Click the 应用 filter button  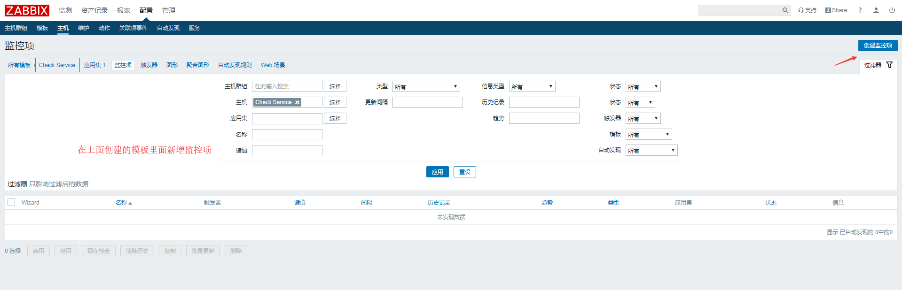437,172
